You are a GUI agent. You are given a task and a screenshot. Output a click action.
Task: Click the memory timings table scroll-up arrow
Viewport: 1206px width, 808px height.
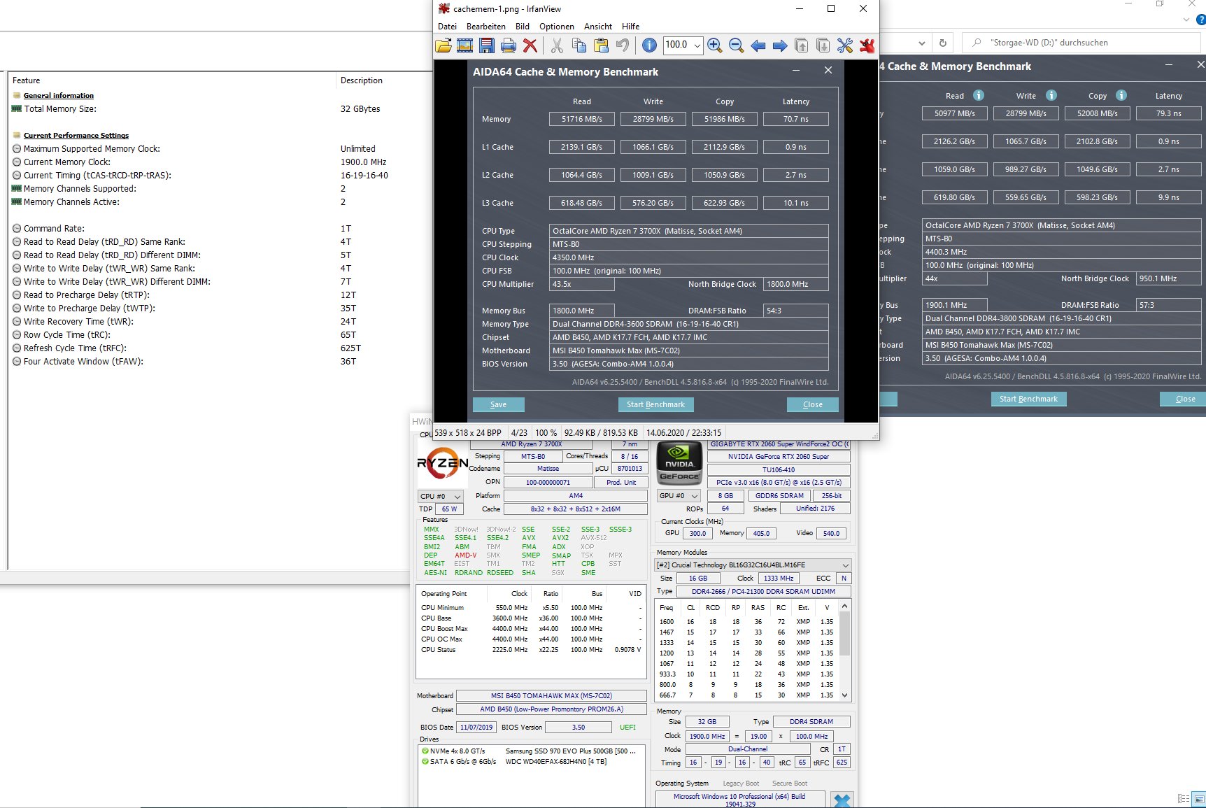pos(845,606)
